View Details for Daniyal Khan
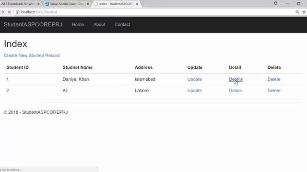This screenshot has height=172, width=307. point(236,79)
